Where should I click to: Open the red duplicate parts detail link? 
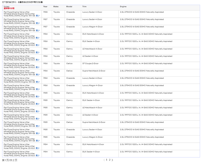pyautogui.click(x=9, y=9)
